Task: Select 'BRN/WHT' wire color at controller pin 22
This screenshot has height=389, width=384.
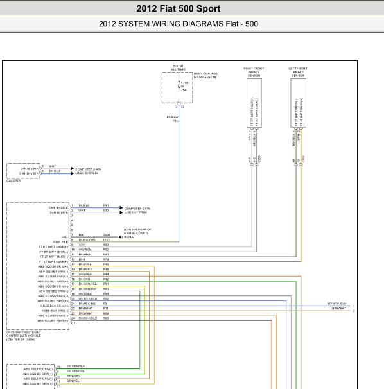Action: point(85,309)
